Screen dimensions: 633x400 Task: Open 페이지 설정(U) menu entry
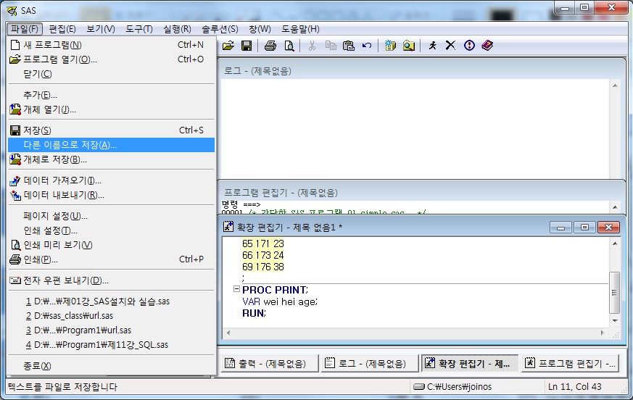pos(111,216)
